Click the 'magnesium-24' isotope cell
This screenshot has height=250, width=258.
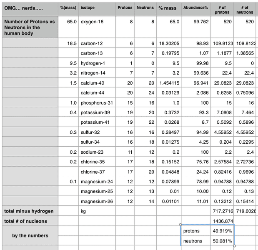[x=97, y=181]
